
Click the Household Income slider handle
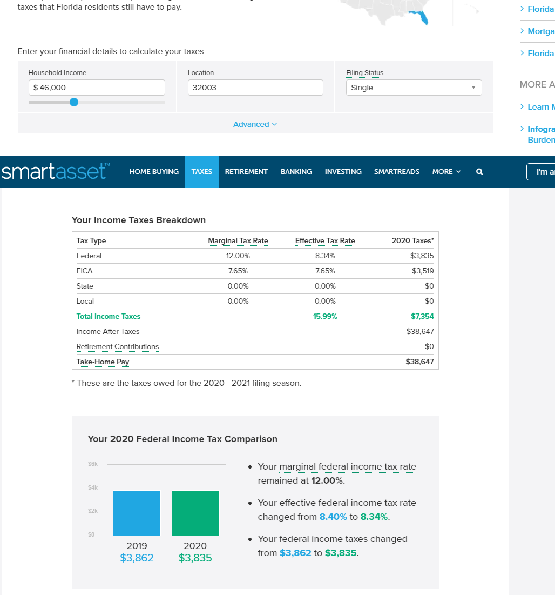(74, 102)
